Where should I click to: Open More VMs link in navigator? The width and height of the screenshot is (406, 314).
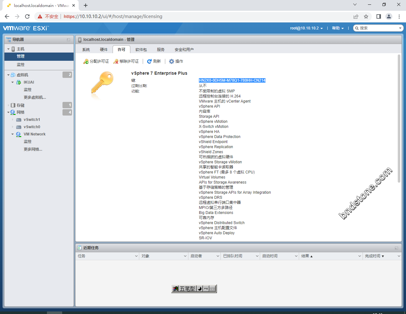pyautogui.click(x=35, y=97)
